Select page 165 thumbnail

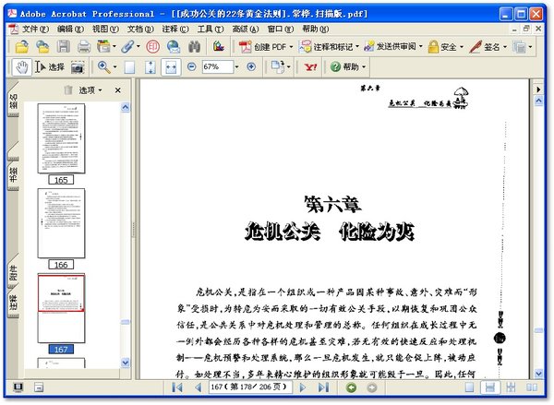pyautogui.click(x=61, y=138)
